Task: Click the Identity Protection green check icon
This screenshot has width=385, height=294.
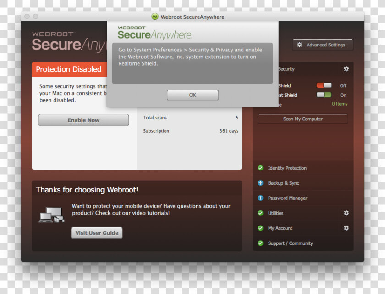Action: tap(260, 168)
